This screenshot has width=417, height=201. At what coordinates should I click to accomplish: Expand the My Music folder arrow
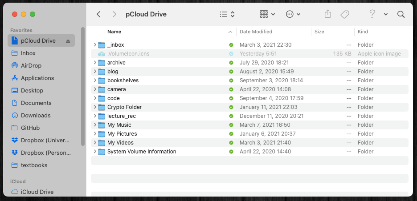coord(95,125)
